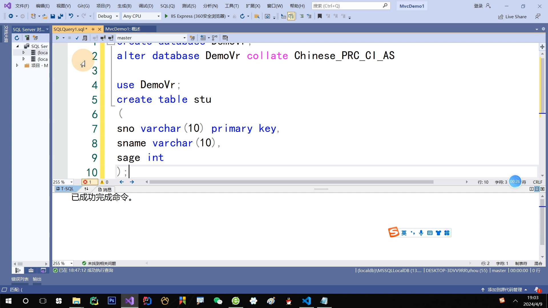Expand the second (loca server node
This screenshot has width=548, height=308.
[24, 59]
